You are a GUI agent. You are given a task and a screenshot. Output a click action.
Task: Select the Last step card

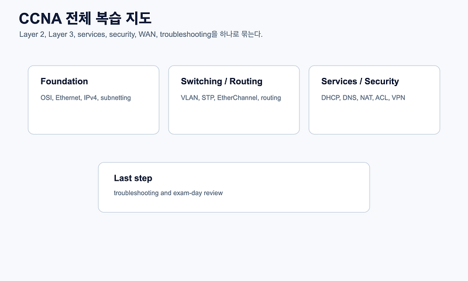coord(233,187)
